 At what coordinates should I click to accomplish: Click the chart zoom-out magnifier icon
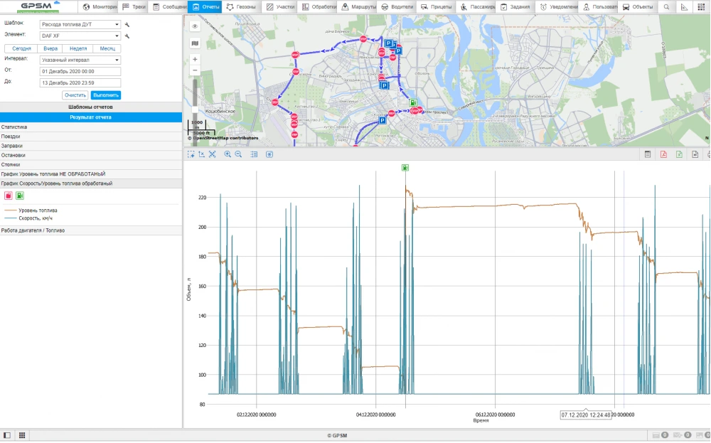238,154
